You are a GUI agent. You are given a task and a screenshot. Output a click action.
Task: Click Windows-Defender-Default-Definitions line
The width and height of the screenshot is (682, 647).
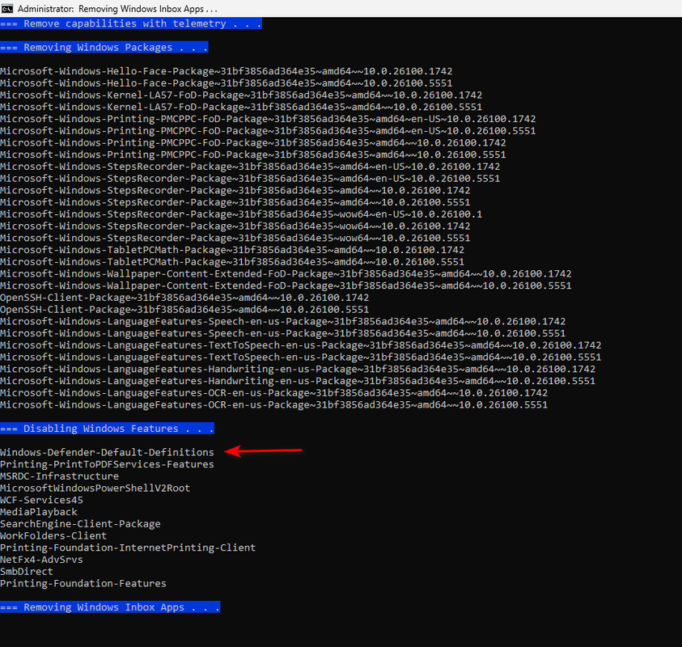pos(107,453)
